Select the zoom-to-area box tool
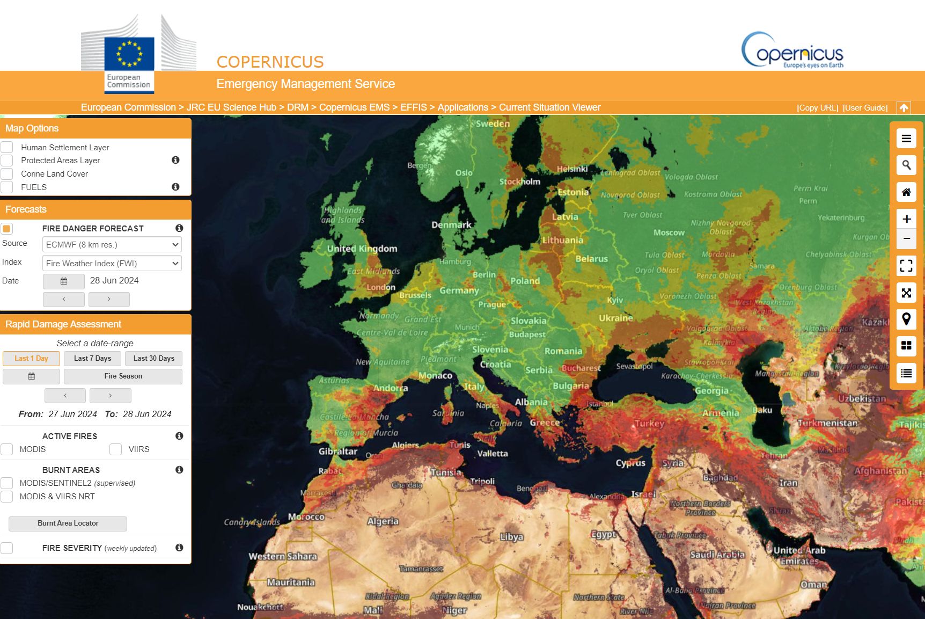 (x=906, y=266)
